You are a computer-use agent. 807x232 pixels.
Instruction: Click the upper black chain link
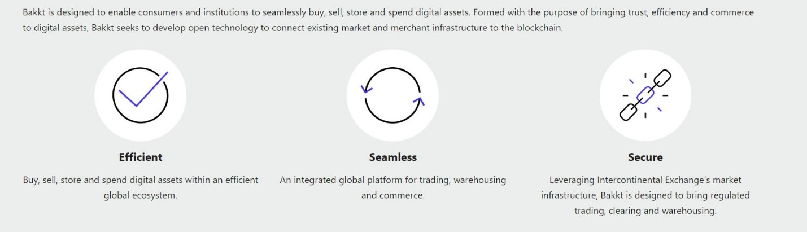pos(661,79)
